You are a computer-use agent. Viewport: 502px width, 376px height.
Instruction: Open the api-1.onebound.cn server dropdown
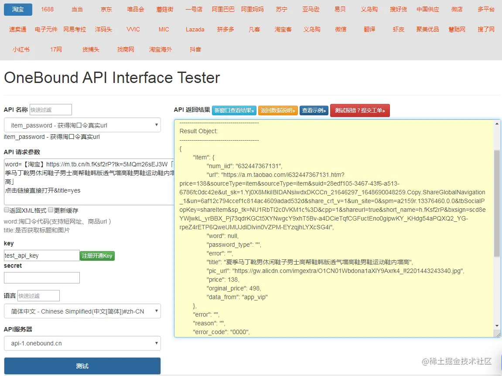82,343
